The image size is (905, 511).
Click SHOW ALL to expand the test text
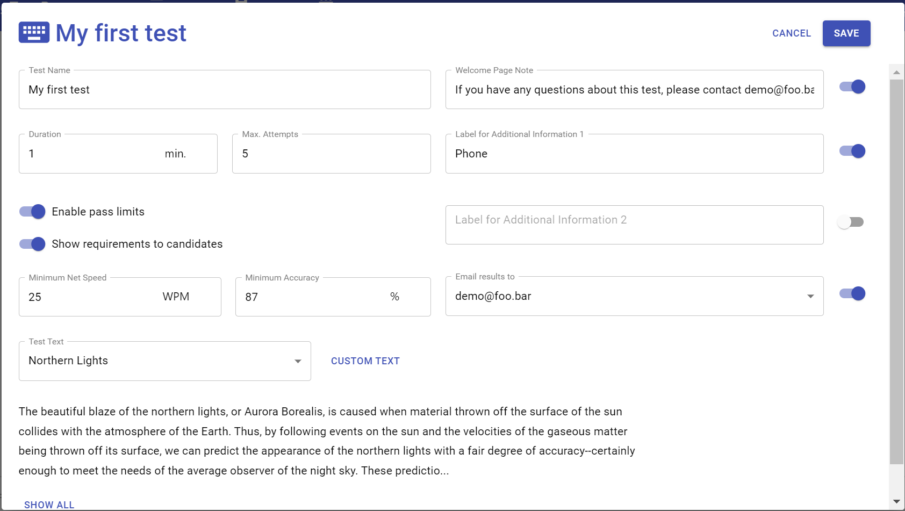click(x=49, y=504)
